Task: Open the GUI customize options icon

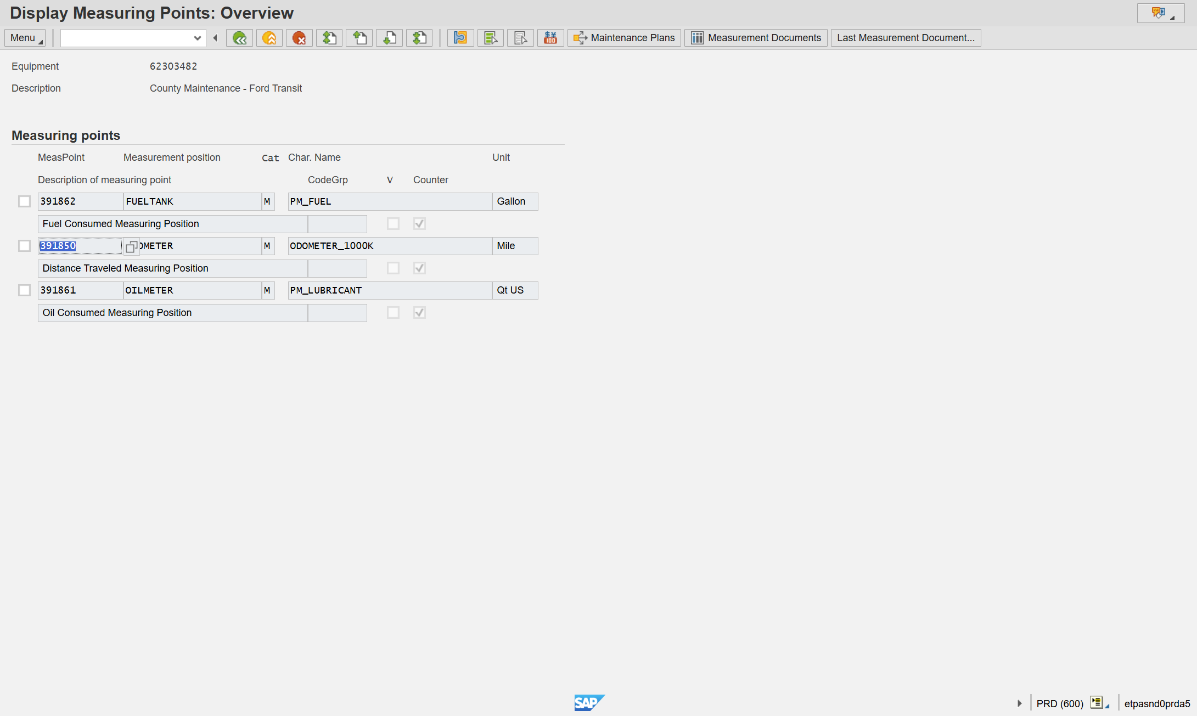Action: [1161, 13]
